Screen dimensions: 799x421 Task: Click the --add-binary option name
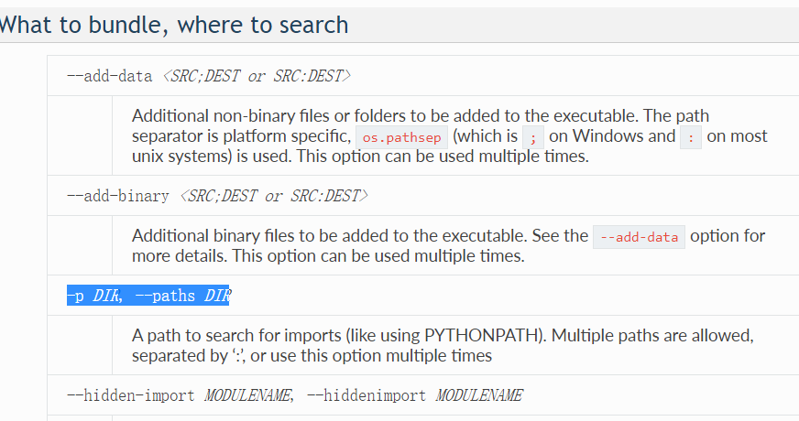click(x=117, y=196)
